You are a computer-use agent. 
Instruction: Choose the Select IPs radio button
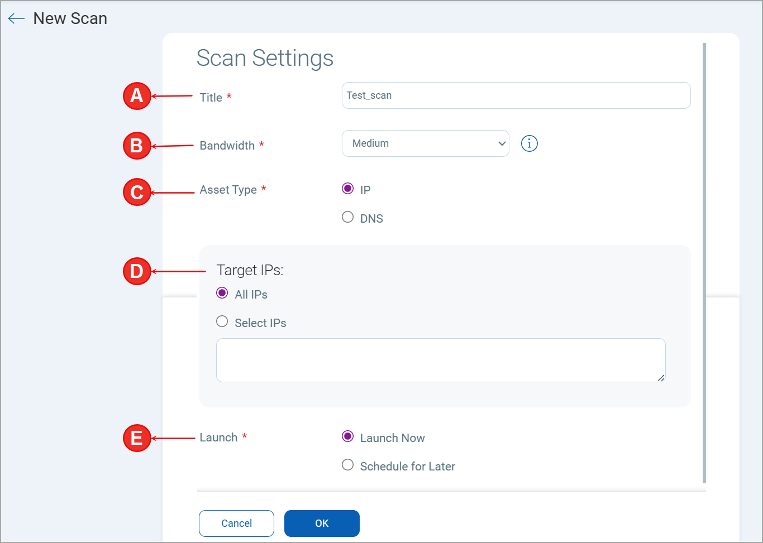(x=222, y=321)
